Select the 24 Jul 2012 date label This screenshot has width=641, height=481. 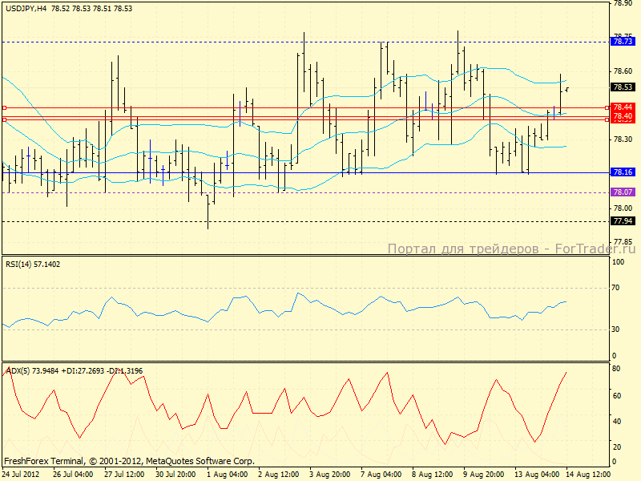coord(22,475)
